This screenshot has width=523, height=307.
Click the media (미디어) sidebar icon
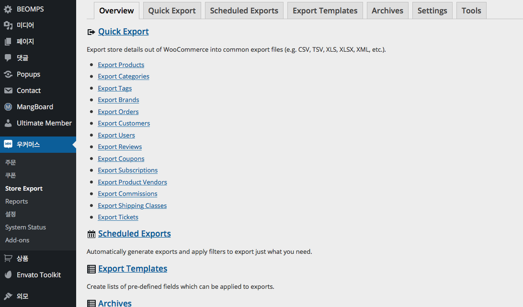(x=8, y=25)
